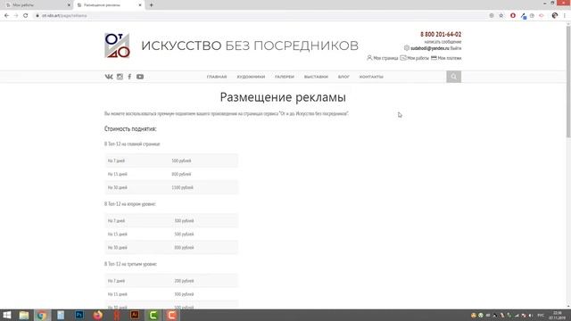Click Chrome icon on the taskbar
571x321 pixels.
pos(42,315)
